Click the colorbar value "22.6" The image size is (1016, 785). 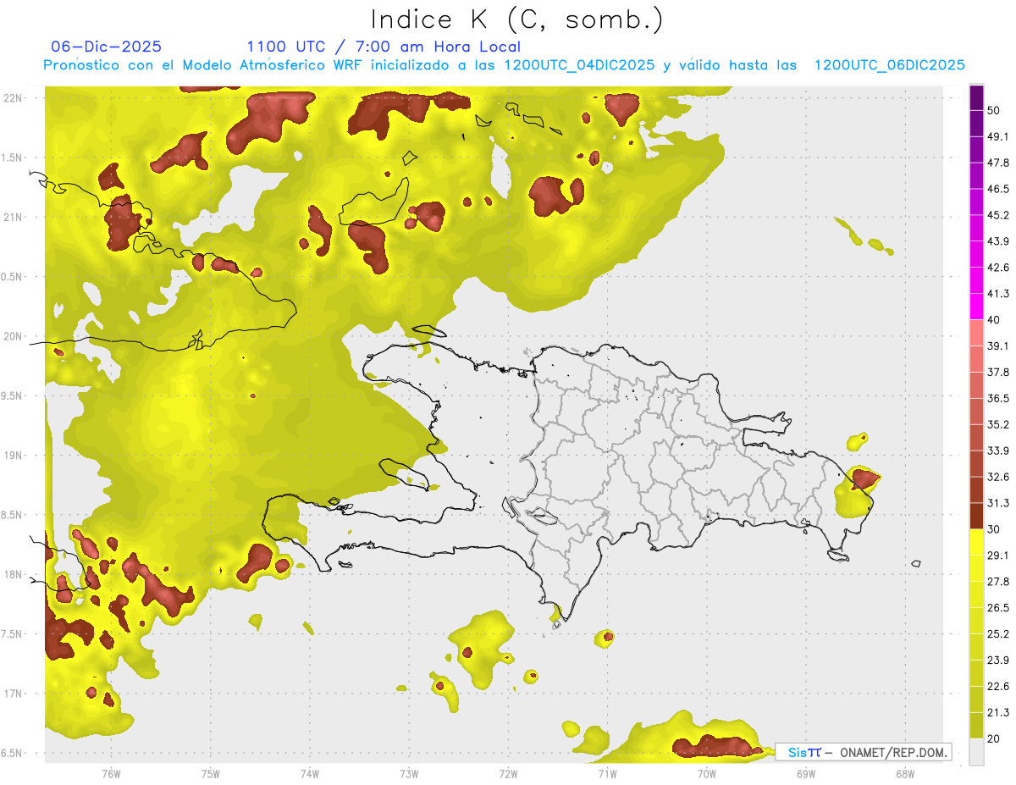coord(998,687)
